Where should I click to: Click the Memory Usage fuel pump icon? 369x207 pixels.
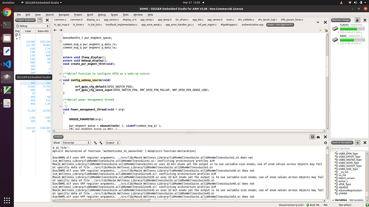357,20
